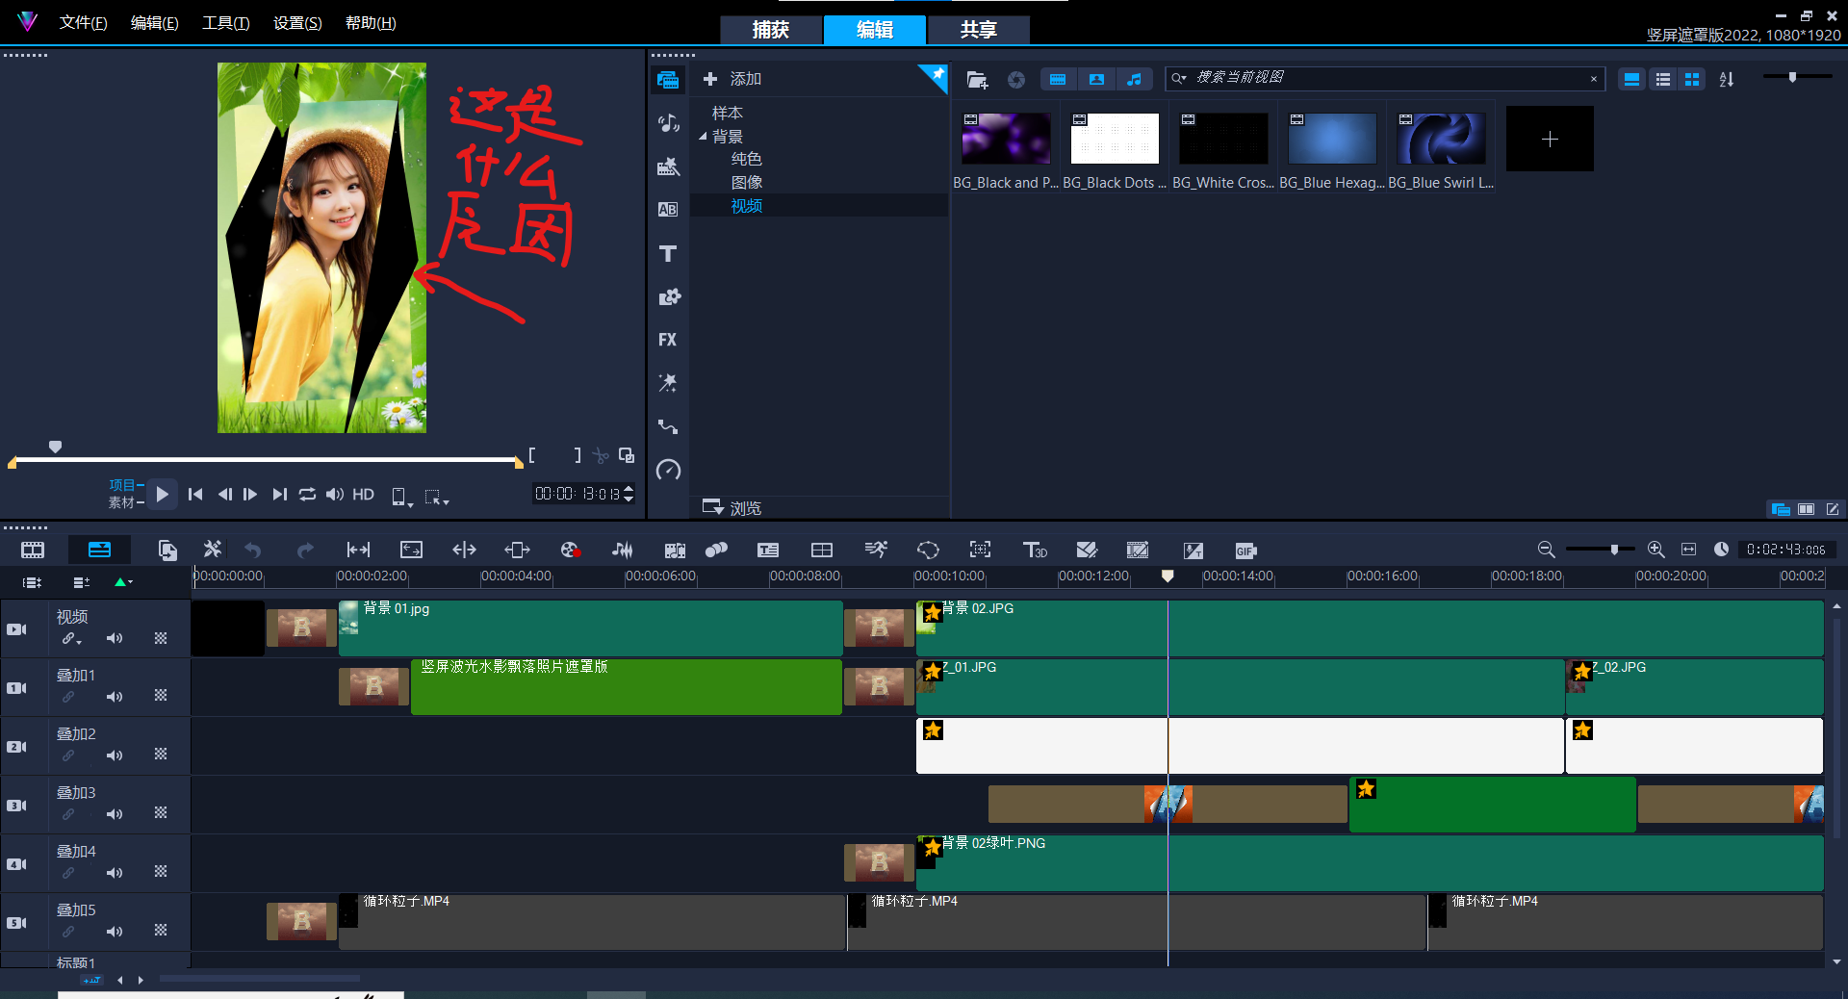The width and height of the screenshot is (1848, 999).
Task: Open the Transitions library panel
Action: pyautogui.click(x=668, y=210)
